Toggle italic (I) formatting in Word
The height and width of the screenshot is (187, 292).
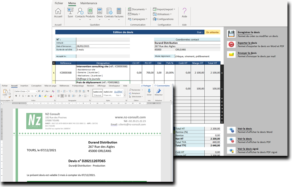19,96
